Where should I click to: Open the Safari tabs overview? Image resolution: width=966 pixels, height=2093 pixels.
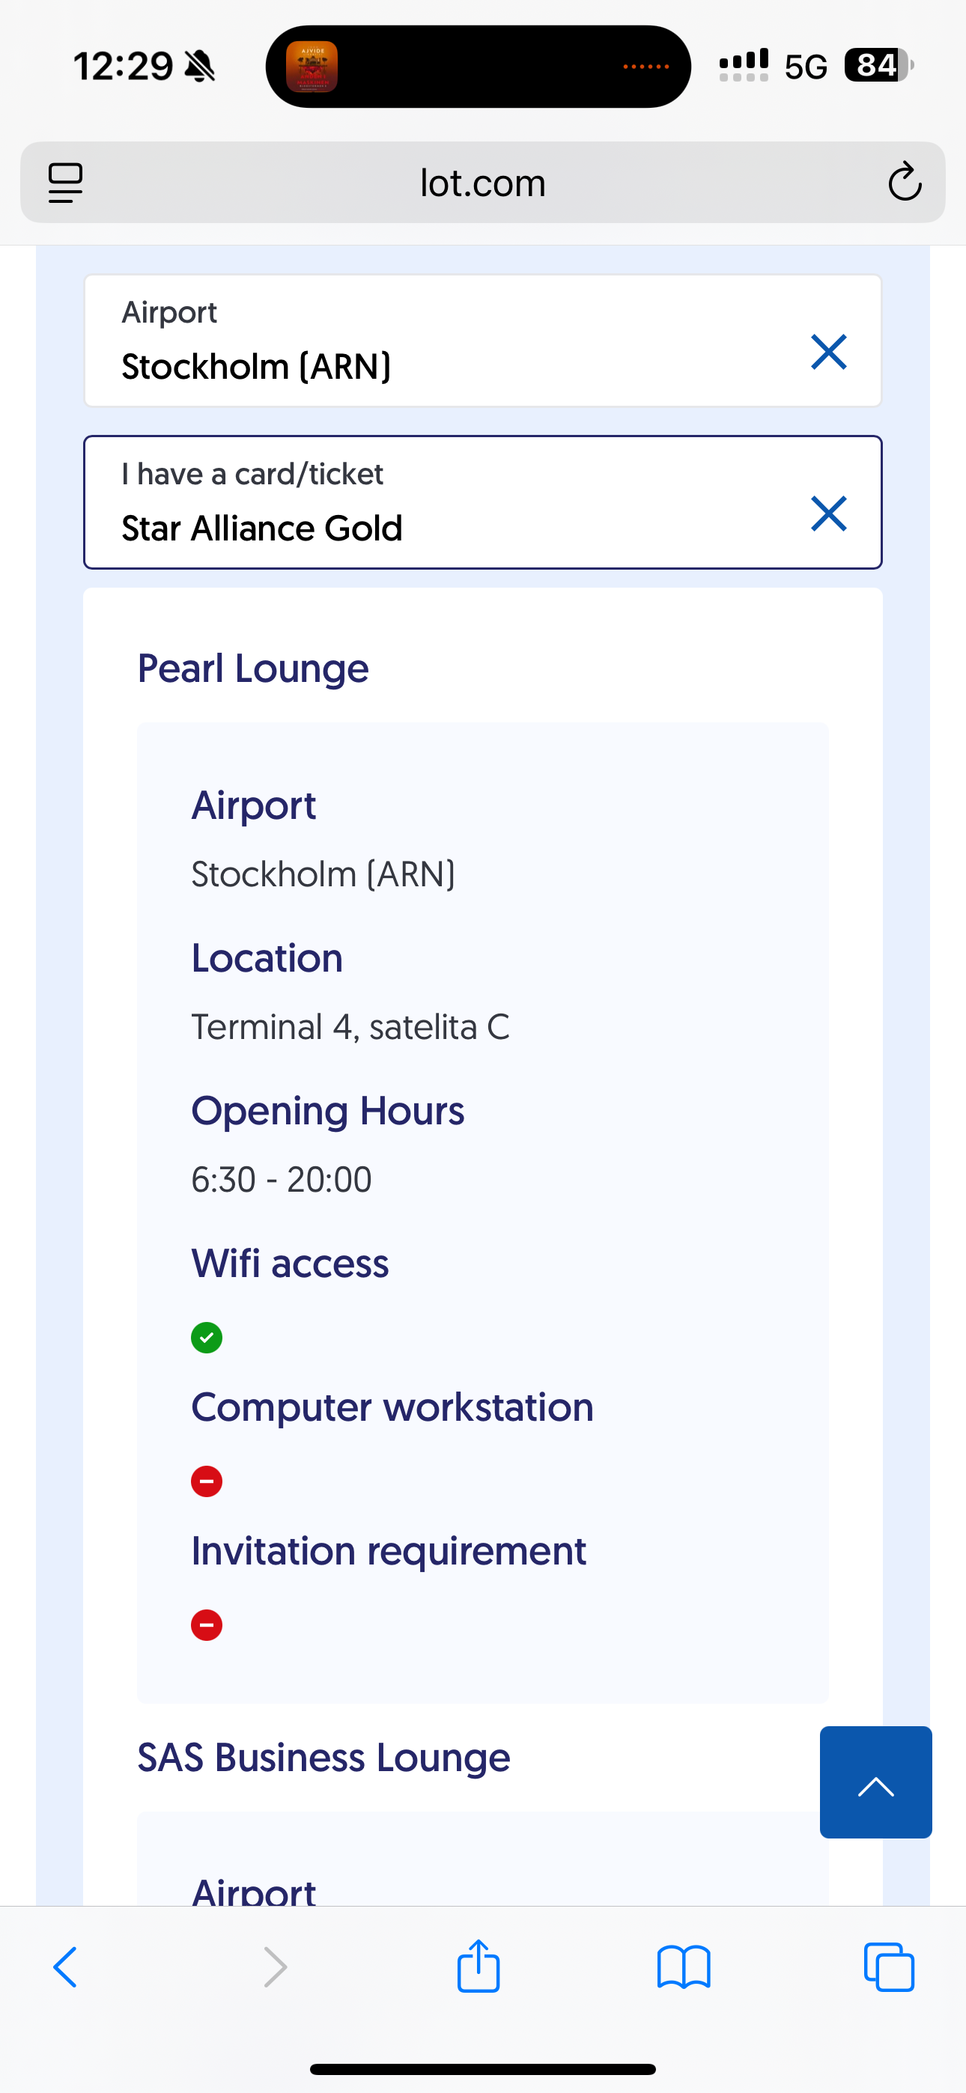[x=889, y=1967]
